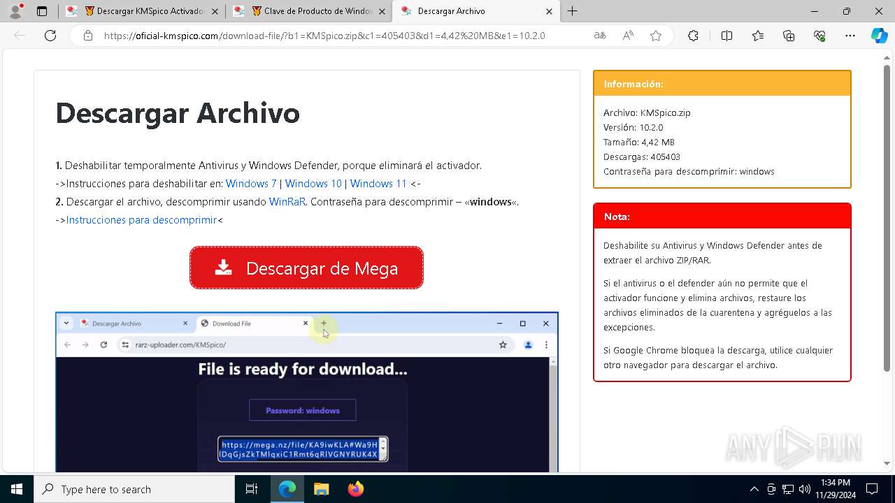Open Settings and more ellipsis menu
Image resolution: width=895 pixels, height=503 pixels.
(850, 36)
